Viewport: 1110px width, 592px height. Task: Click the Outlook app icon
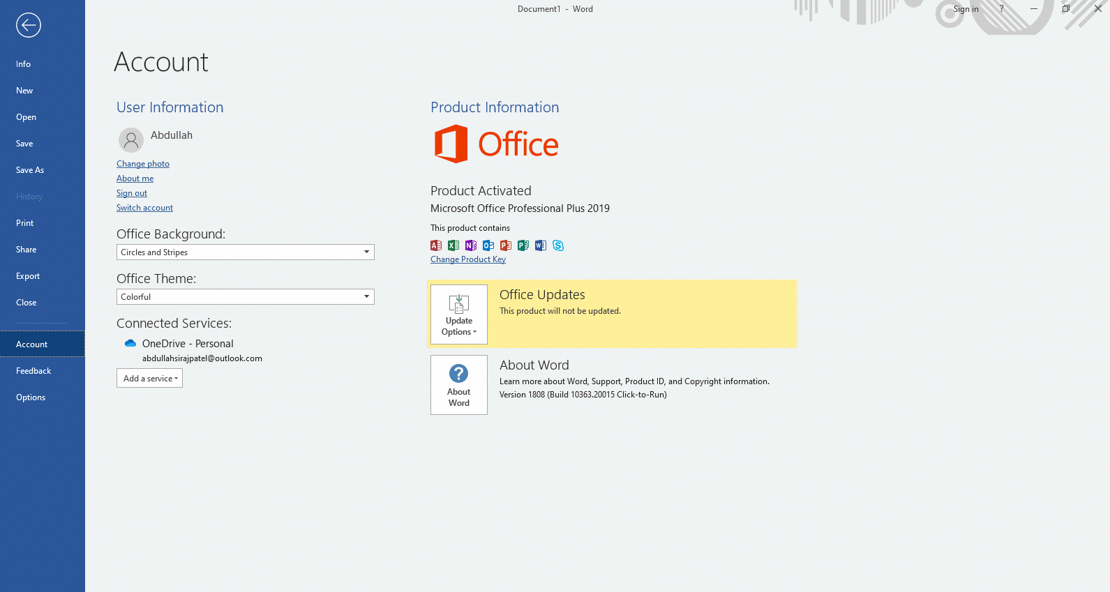[x=488, y=245]
